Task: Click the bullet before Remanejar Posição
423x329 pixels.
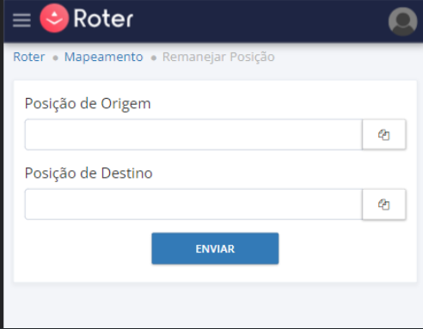Action: (154, 58)
